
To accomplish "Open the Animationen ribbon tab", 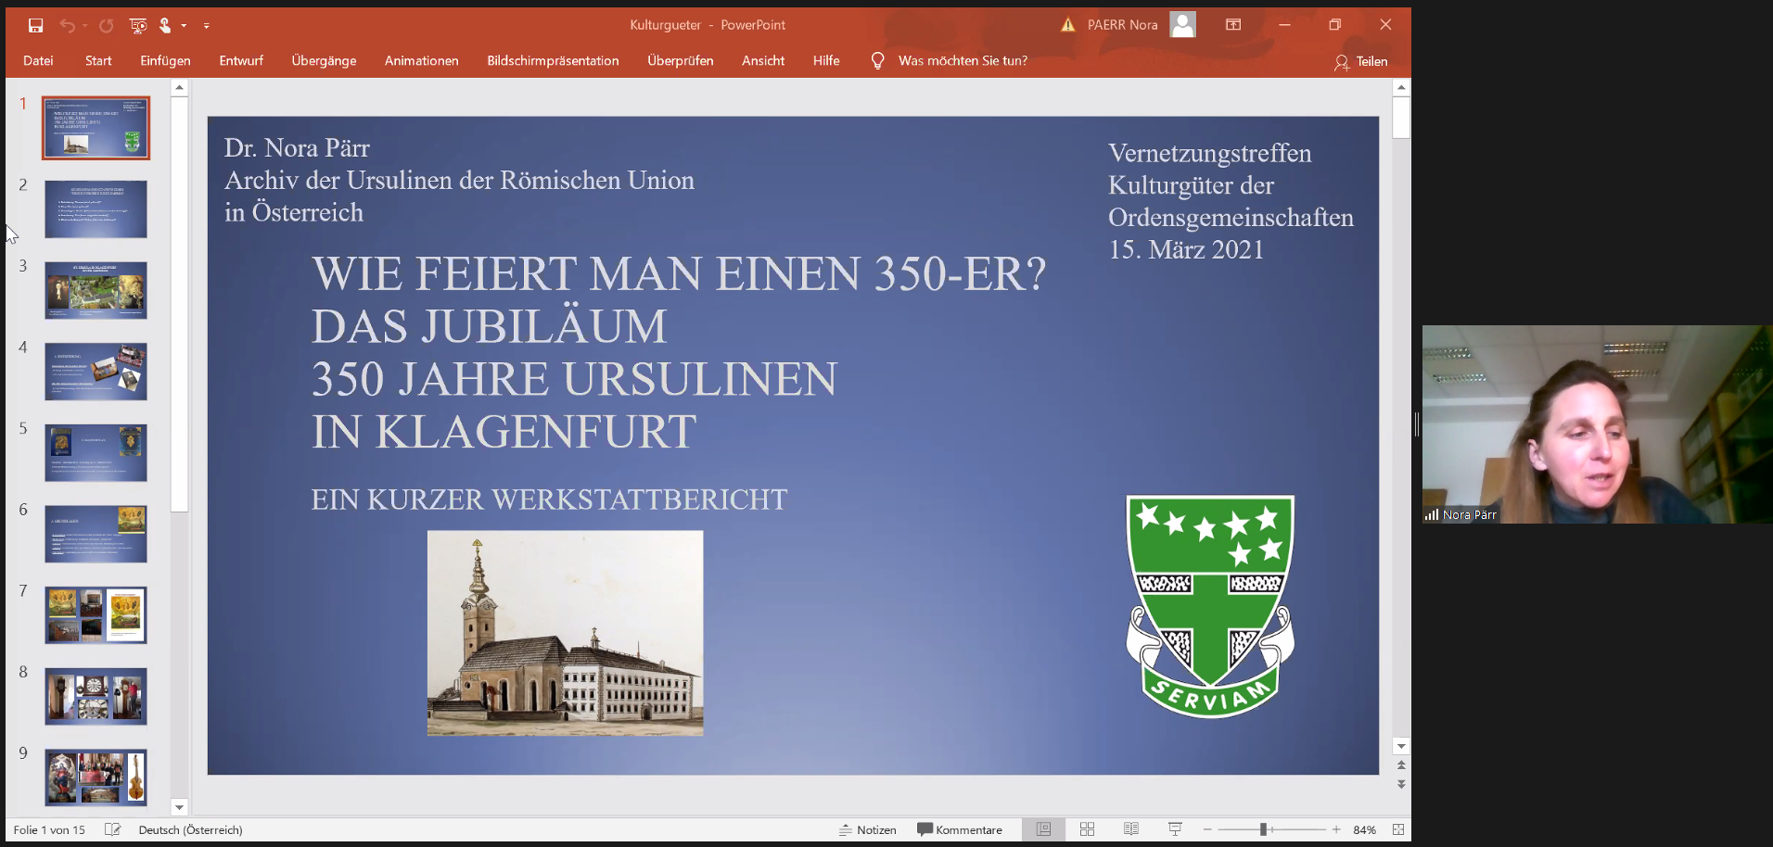I will 421,60.
